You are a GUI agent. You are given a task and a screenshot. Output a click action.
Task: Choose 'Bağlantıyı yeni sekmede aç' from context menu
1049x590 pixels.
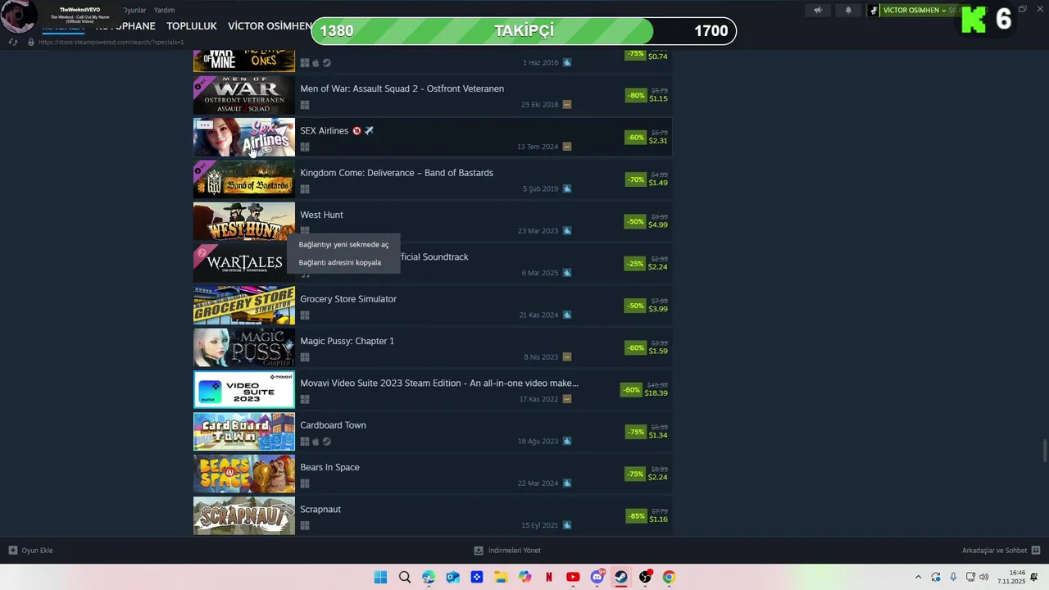343,244
